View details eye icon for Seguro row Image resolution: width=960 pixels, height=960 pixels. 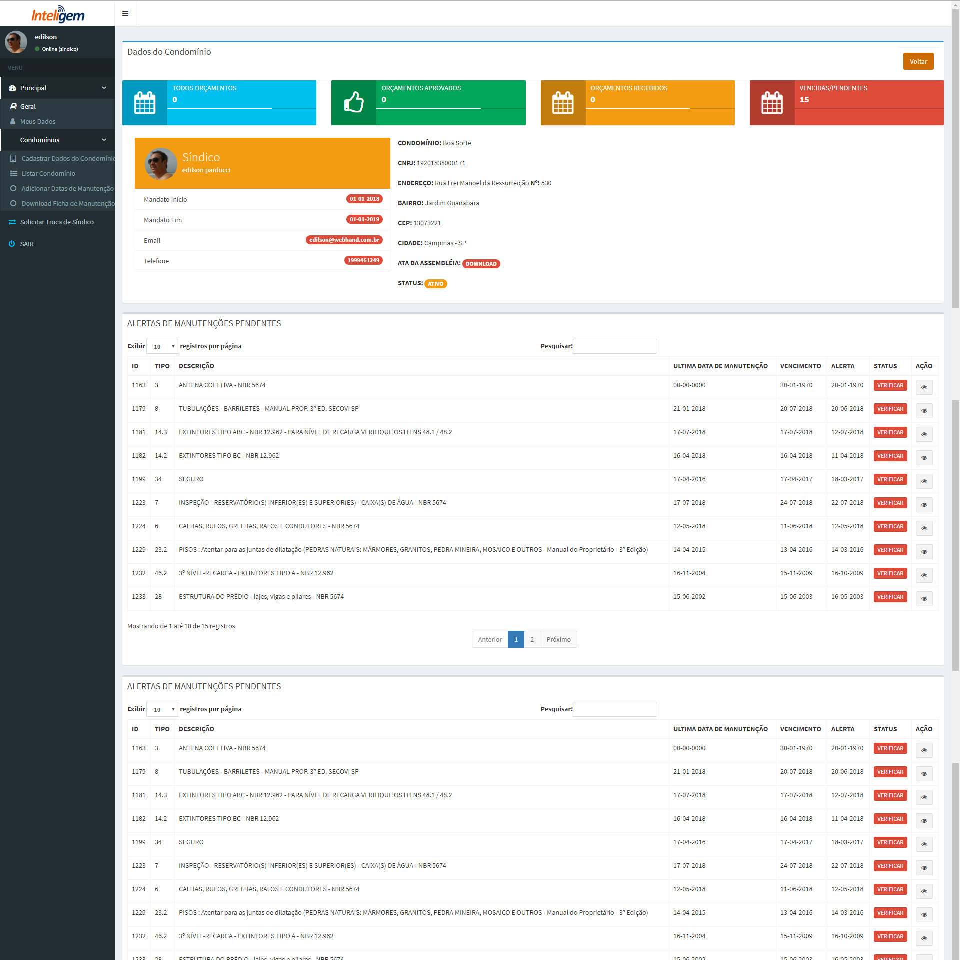[x=924, y=481]
